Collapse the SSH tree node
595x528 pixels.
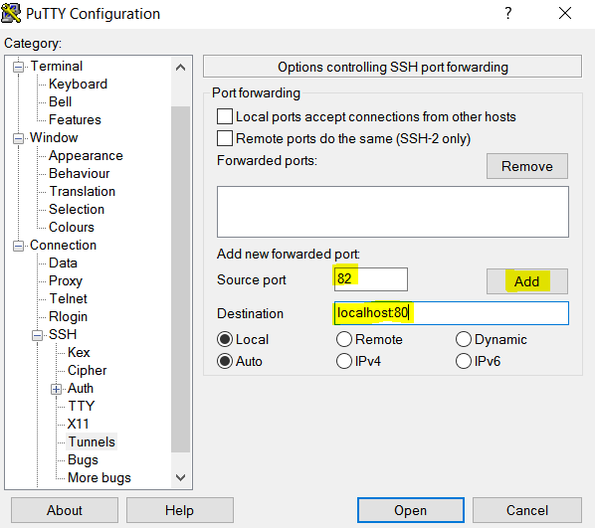click(37, 335)
